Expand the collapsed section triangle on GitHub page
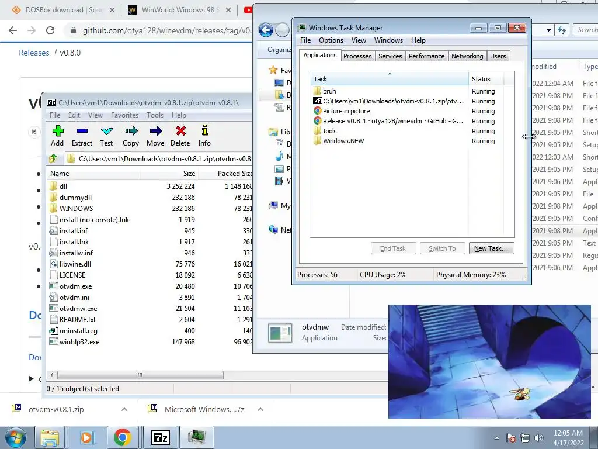The width and height of the screenshot is (598, 449). (x=31, y=379)
